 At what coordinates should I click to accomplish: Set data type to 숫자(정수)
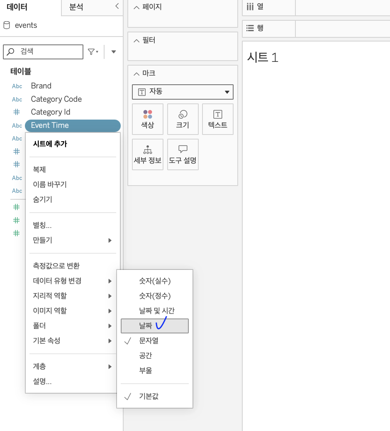[x=155, y=296]
